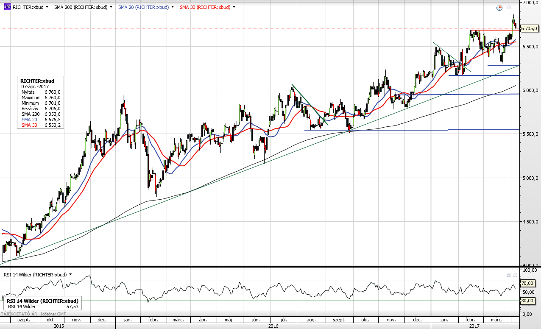Viewport: 541px width, 329px height.
Task: Click the aug. month on the time axis
Action: (x=311, y=320)
